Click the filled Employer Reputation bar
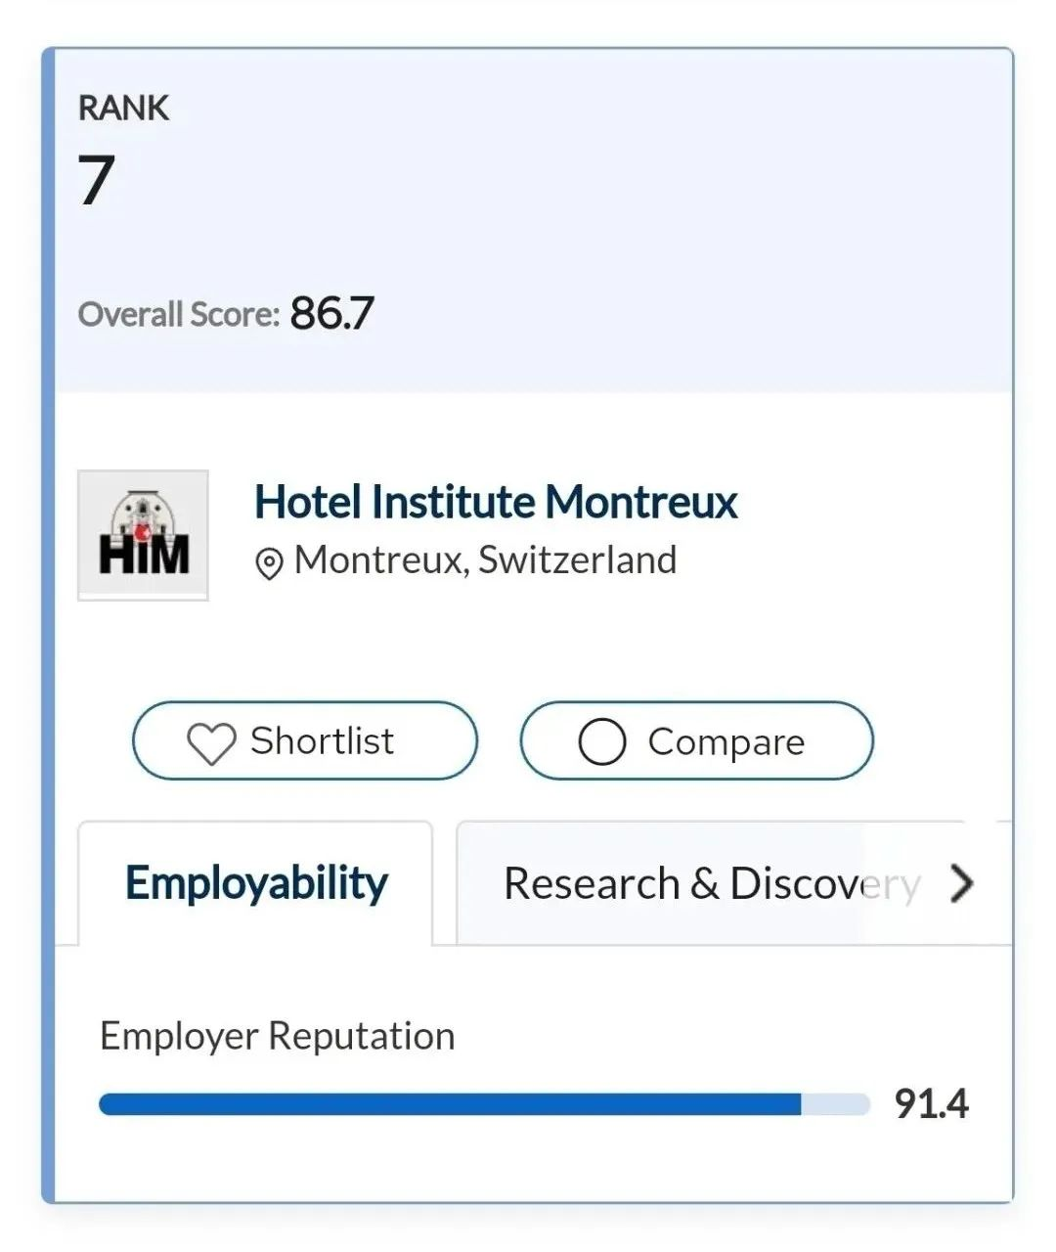 click(x=450, y=1104)
